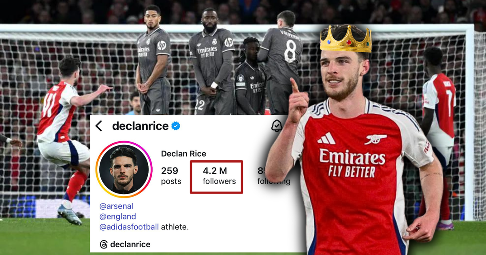The image size is (486, 255).
Task: Open the notification bell icon
Action: (276, 126)
